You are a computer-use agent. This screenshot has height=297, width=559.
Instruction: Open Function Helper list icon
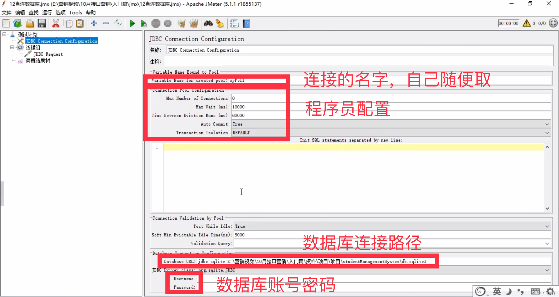234,23
